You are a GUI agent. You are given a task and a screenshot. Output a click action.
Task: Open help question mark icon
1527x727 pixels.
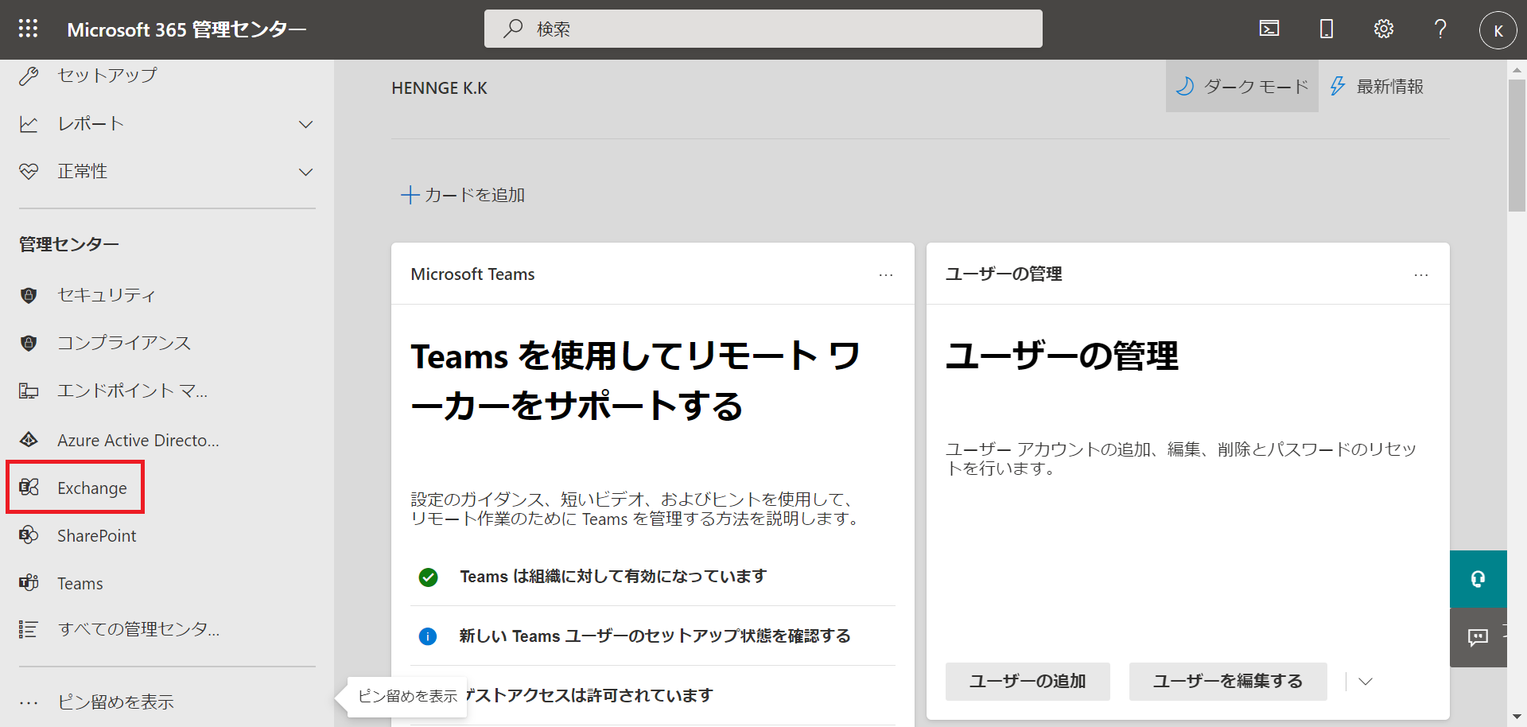pyautogui.click(x=1440, y=29)
